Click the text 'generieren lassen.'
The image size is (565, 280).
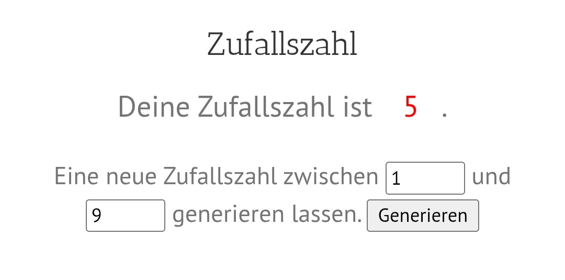(267, 214)
